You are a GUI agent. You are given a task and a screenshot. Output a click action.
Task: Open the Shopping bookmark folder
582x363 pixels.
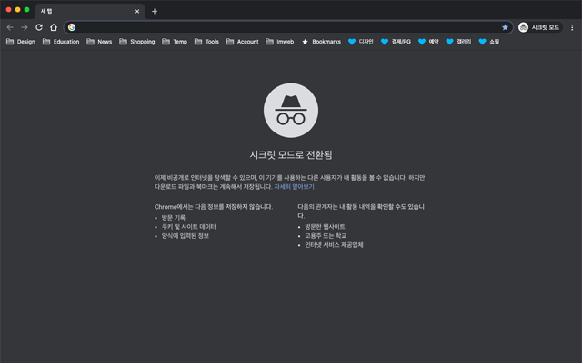[137, 42]
